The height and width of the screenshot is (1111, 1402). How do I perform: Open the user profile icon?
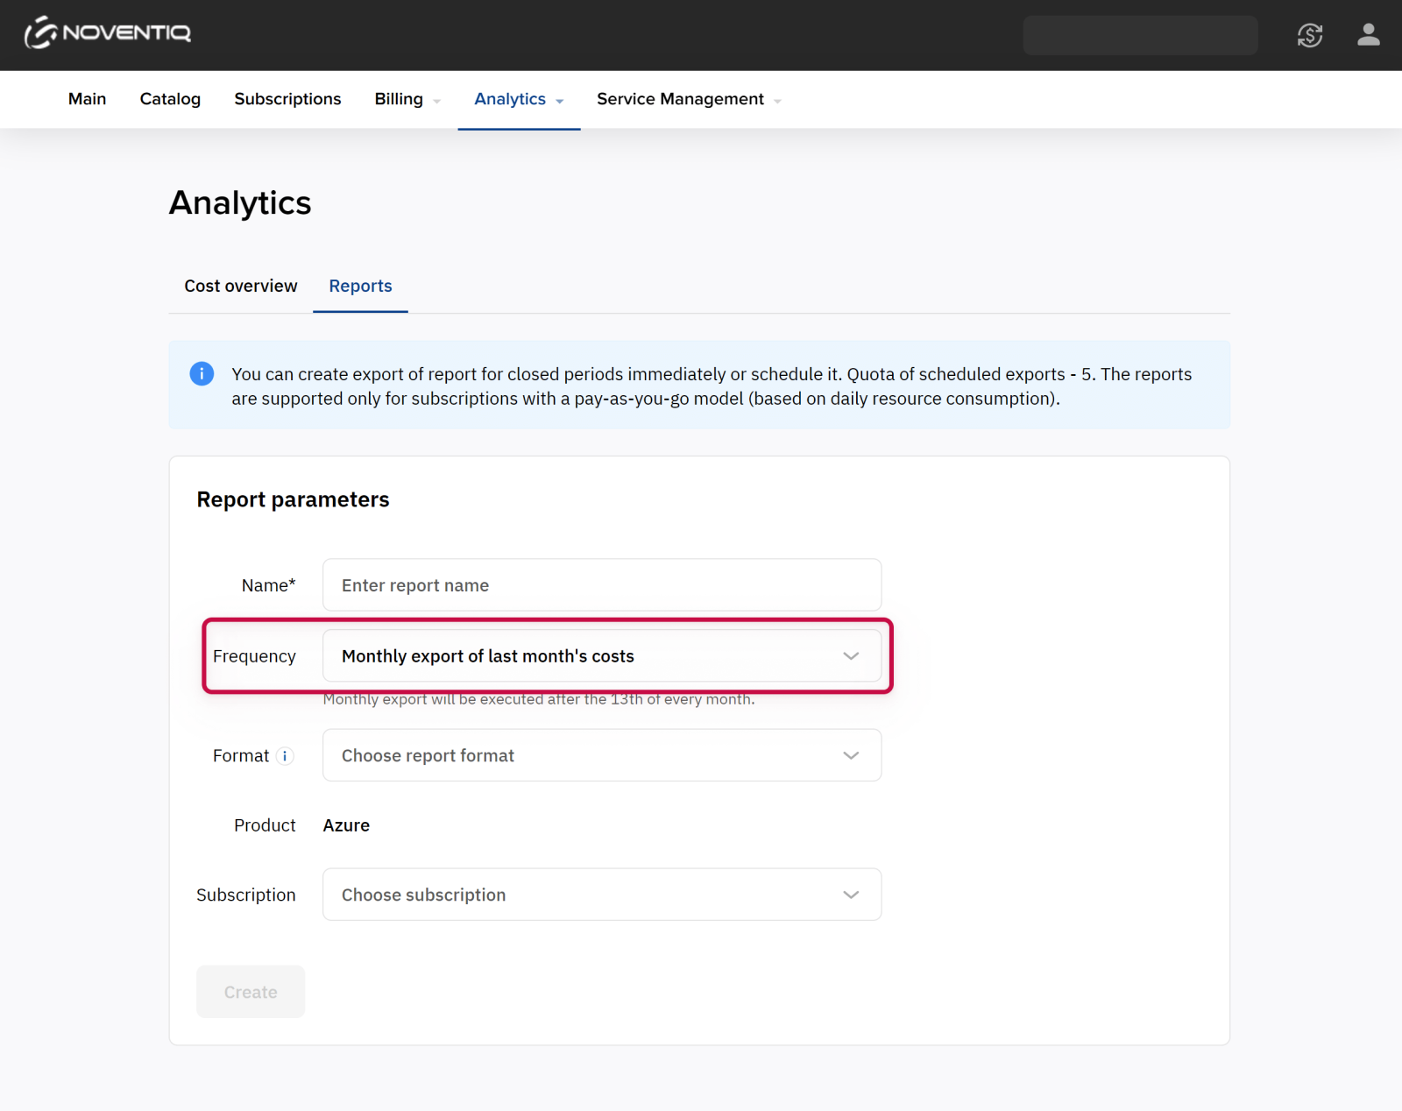(x=1368, y=35)
